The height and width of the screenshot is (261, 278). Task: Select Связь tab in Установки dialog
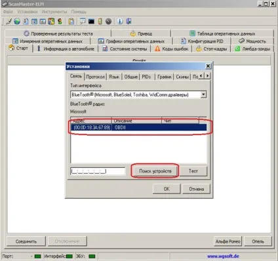click(x=76, y=76)
